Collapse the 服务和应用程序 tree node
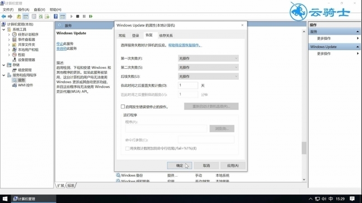The height and width of the screenshot is (203, 362). (4, 75)
